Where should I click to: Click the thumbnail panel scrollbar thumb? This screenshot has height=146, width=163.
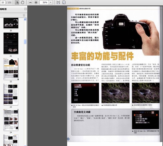pyautogui.click(x=25, y=42)
